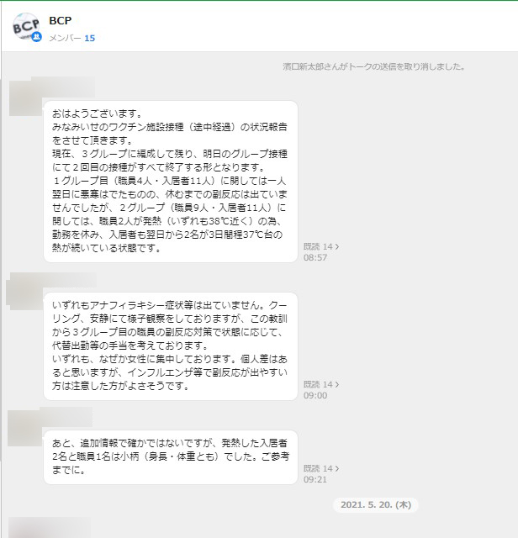Select the vaccination status report message bubble
Screen dimensions: 518x538
tap(171, 182)
